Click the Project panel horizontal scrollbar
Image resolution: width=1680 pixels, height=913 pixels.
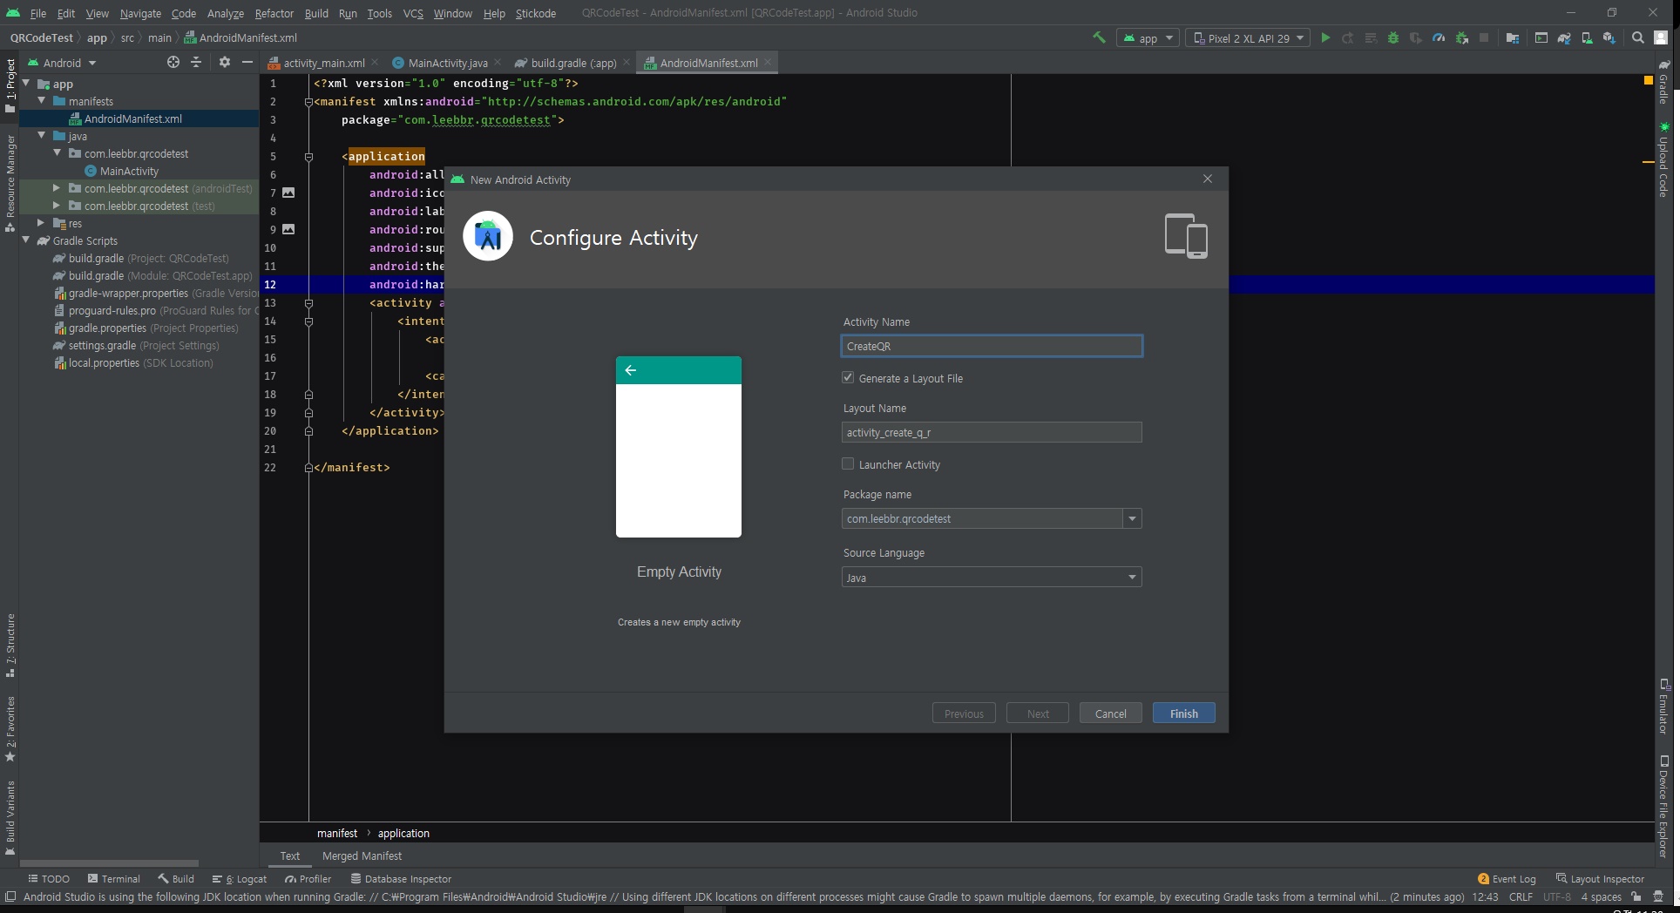[x=109, y=862]
